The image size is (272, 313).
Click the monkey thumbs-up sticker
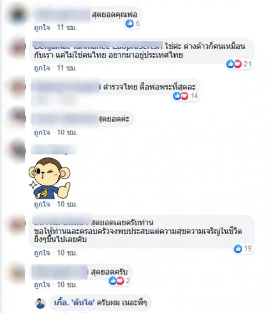(x=49, y=178)
